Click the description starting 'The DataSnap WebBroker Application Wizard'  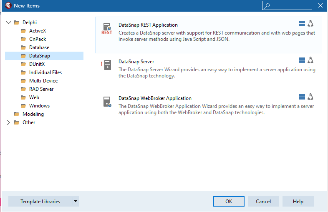point(216,109)
